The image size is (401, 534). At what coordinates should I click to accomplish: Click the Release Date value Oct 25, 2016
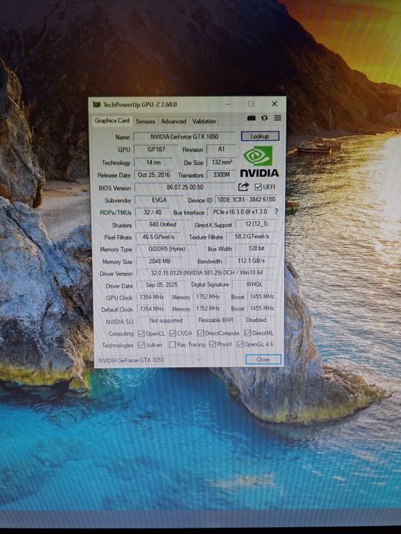(x=154, y=175)
